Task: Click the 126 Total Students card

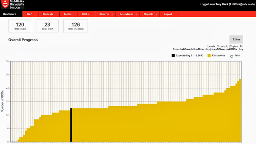Action: [x=76, y=26]
